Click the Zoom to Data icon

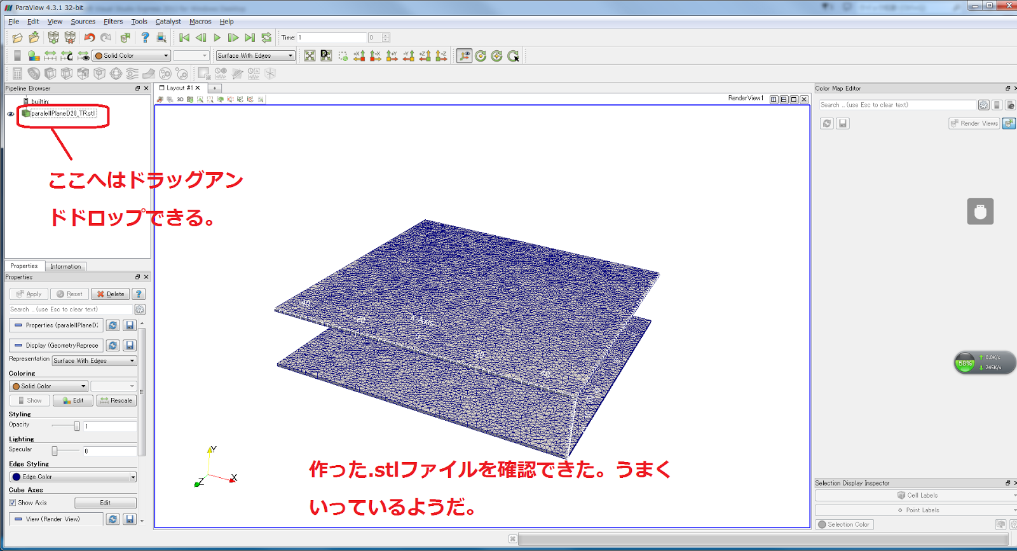point(326,56)
